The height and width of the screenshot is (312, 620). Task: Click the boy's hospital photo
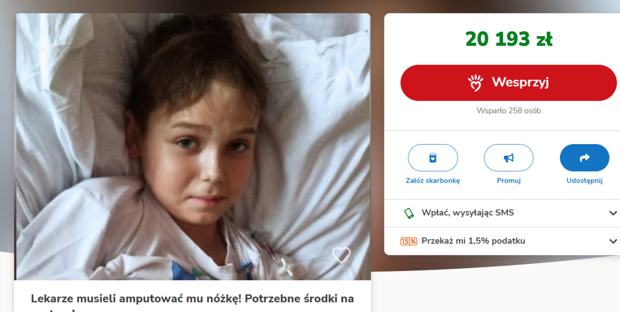click(x=193, y=147)
